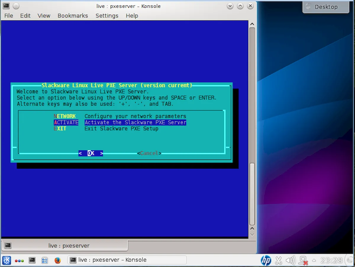355x267 pixels.
Task: Select the NETWORK option
Action: tap(65, 116)
